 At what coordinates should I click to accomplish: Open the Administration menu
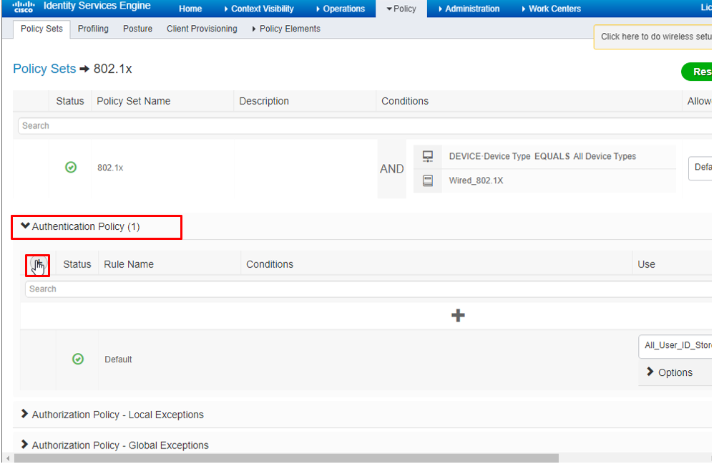tap(469, 9)
